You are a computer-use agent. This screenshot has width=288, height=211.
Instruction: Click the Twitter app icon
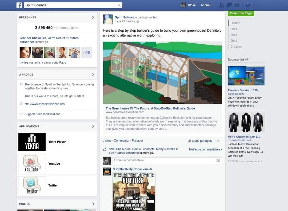tap(32, 186)
